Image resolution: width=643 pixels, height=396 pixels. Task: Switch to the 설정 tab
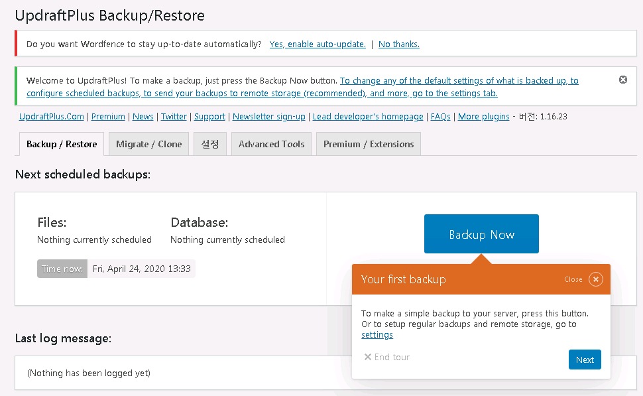[210, 144]
